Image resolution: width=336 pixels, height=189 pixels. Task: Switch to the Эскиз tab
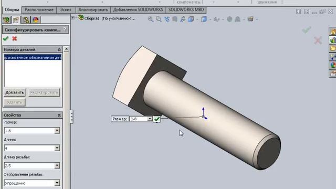coord(66,10)
